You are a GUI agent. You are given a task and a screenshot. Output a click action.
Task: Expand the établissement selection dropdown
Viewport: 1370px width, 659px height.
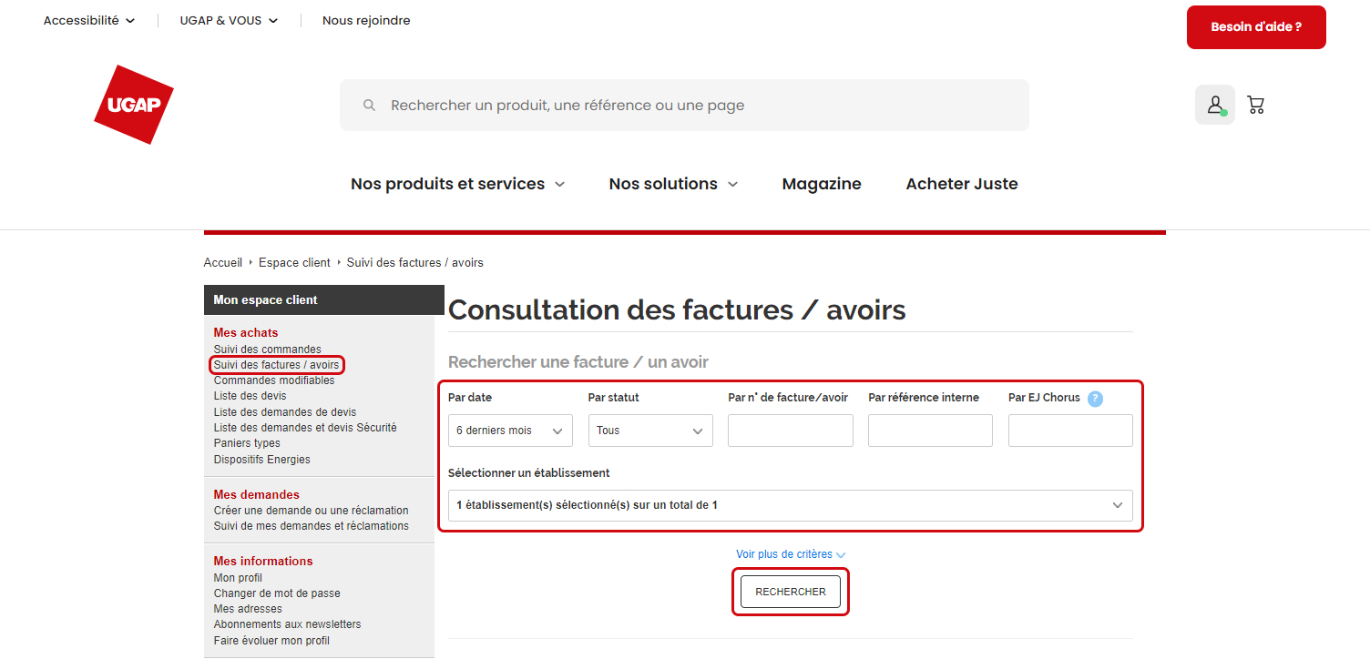point(790,505)
